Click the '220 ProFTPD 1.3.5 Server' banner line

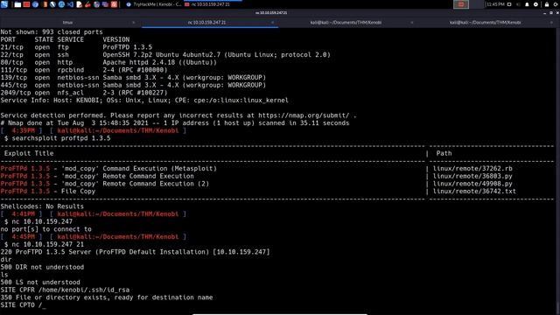click(x=135, y=252)
